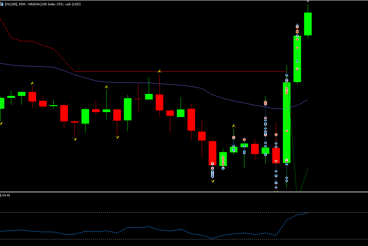Screen dimensions: 368x246
Task: Click topmost trade marker above second-to-last green candle
Action: pos(297,26)
